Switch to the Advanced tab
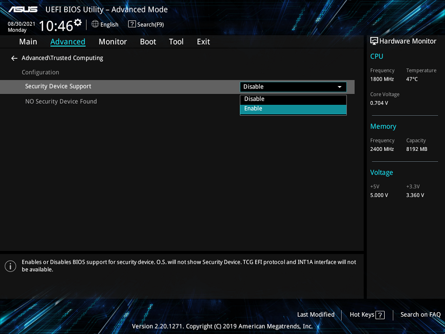This screenshot has width=445, height=334. click(68, 42)
